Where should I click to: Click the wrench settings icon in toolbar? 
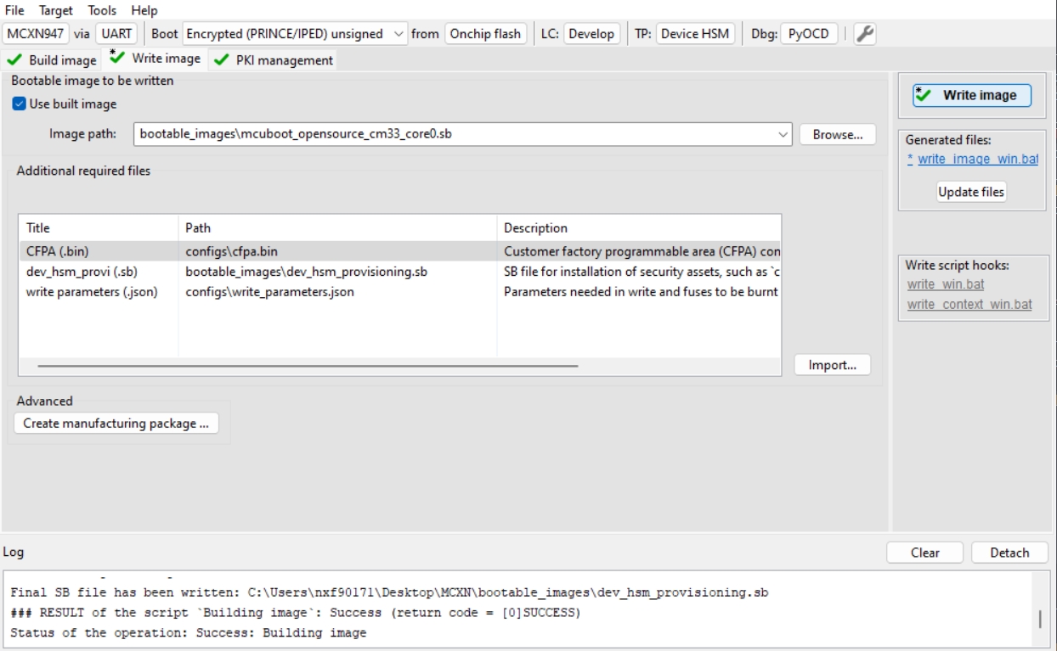pyautogui.click(x=865, y=34)
